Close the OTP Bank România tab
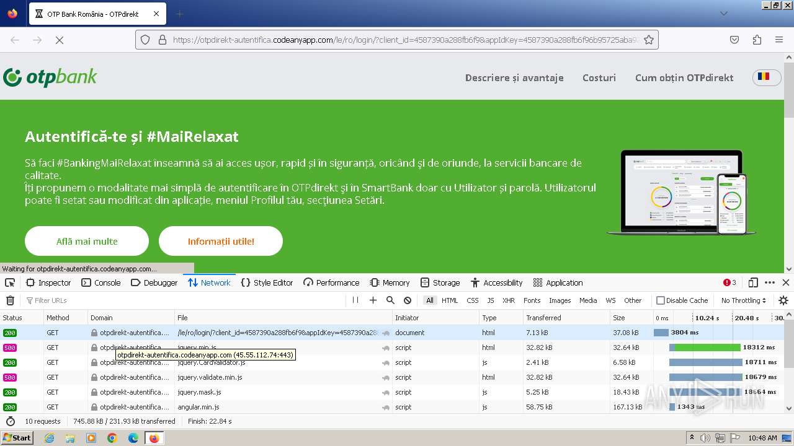794x446 pixels. pyautogui.click(x=156, y=14)
